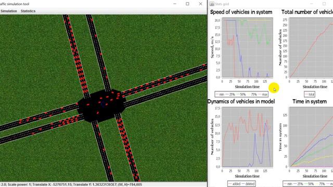Click the Dynamics of vehicles in model chart

point(248,137)
